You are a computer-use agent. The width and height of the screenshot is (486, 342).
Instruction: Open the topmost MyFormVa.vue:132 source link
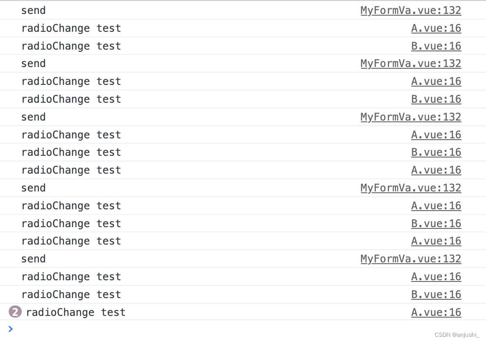click(410, 10)
